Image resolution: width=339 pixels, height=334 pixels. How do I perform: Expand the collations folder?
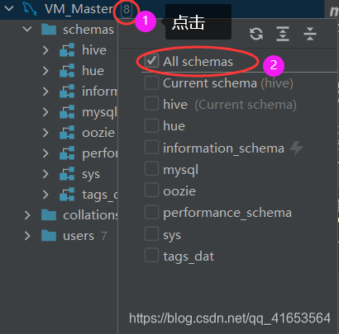coord(27,215)
